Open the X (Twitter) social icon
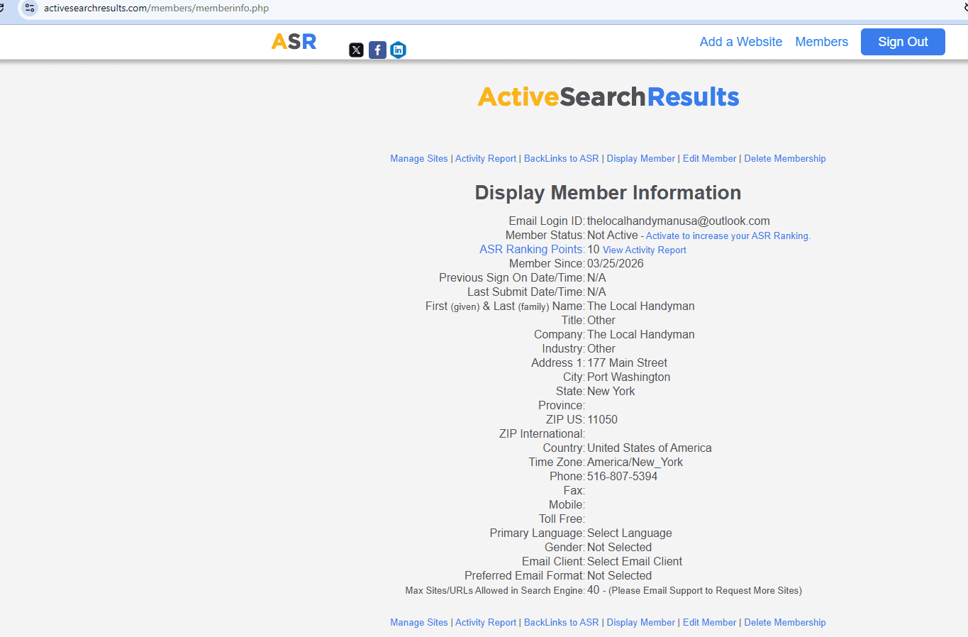Image resolution: width=968 pixels, height=637 pixels. (x=356, y=50)
